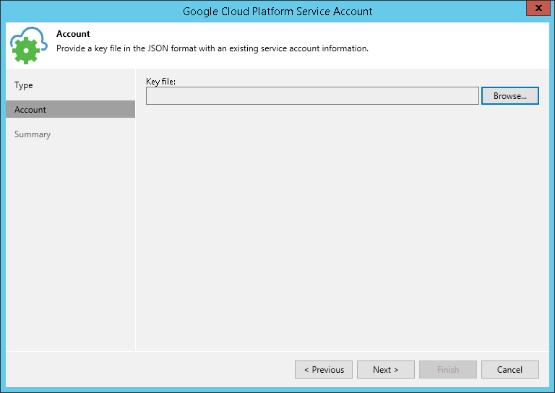Click into the Key file path field

[312, 96]
